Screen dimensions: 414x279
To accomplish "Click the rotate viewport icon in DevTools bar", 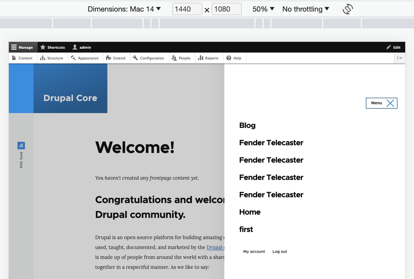I will (x=348, y=9).
